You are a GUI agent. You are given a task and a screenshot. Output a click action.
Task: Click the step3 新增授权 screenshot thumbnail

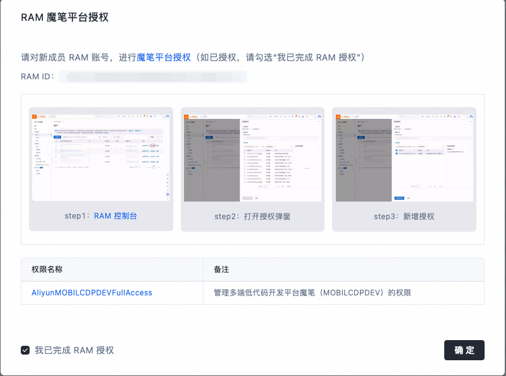[405, 157]
